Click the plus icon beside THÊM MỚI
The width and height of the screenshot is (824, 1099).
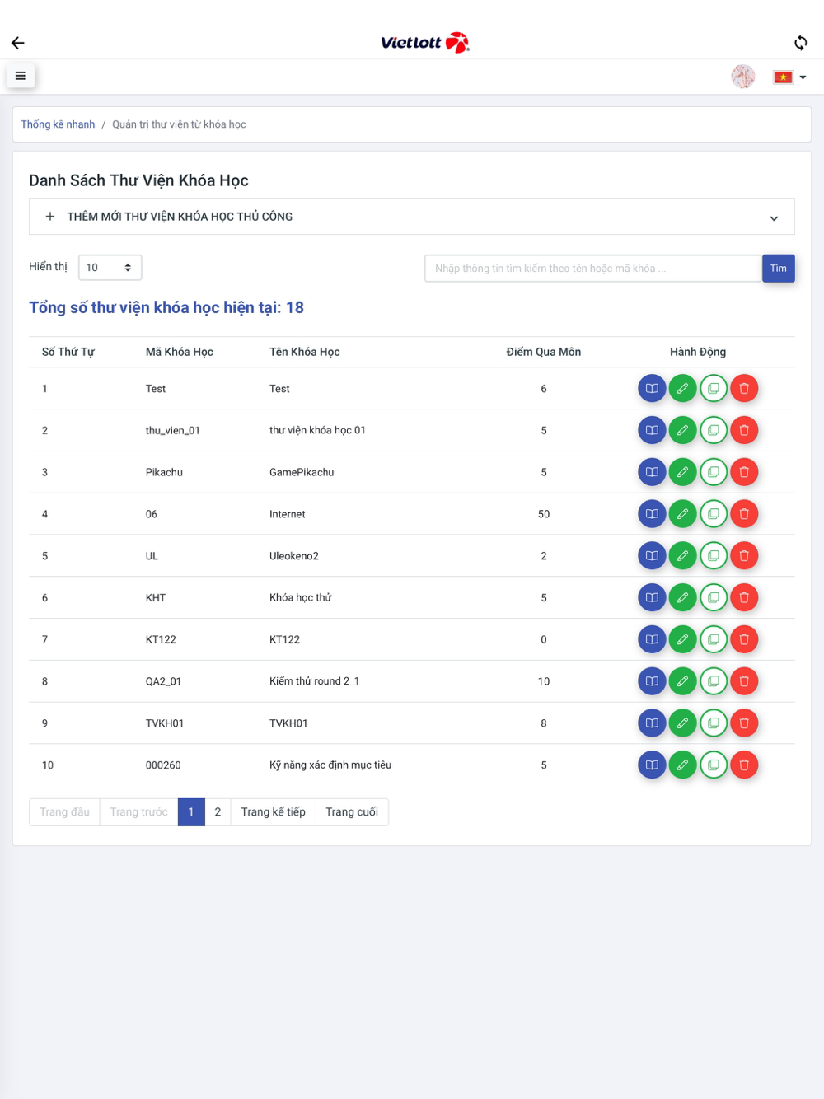(50, 217)
